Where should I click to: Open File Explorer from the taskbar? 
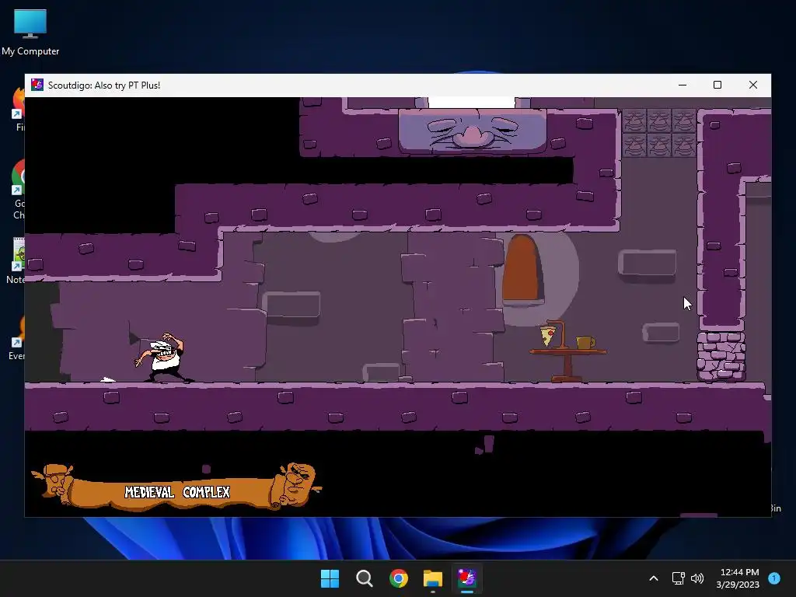point(433,578)
